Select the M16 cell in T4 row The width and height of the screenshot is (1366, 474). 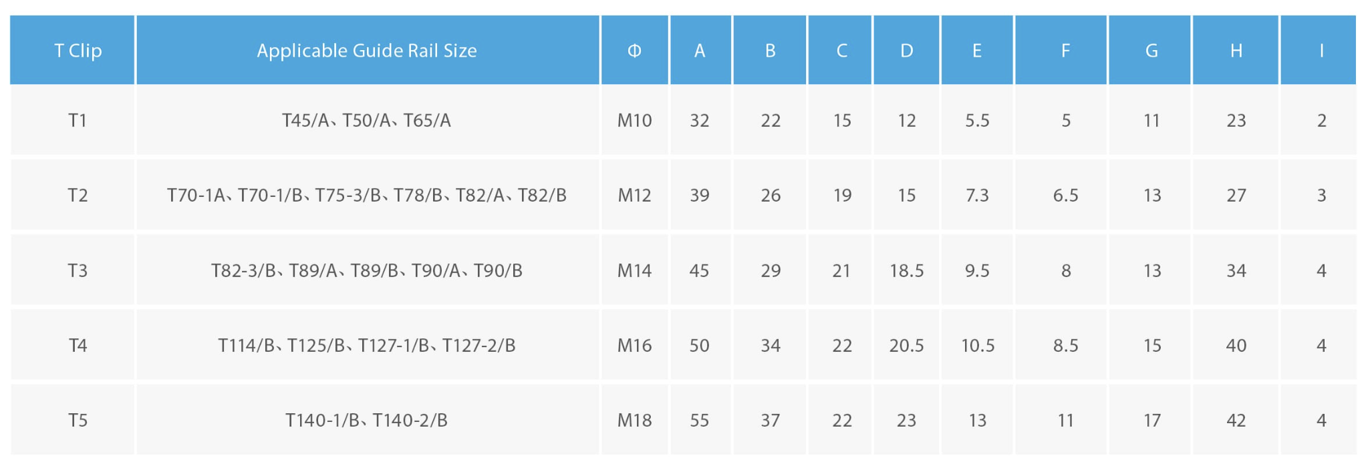[634, 346]
